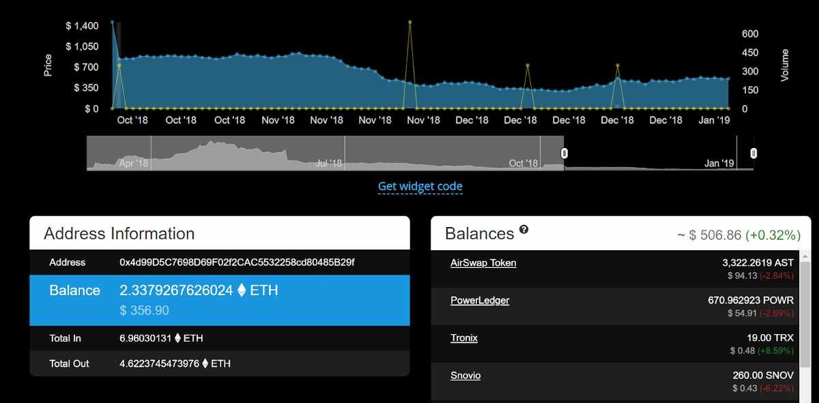The width and height of the screenshot is (819, 403).
Task: Click the Jan '19 chart axis label
Action: click(715, 120)
